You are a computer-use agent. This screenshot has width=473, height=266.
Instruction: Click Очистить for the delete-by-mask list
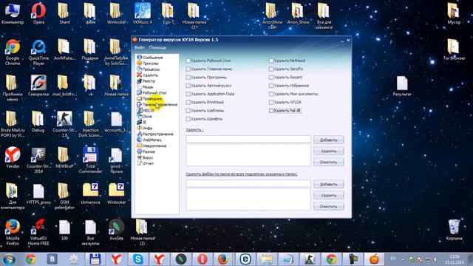(x=328, y=206)
